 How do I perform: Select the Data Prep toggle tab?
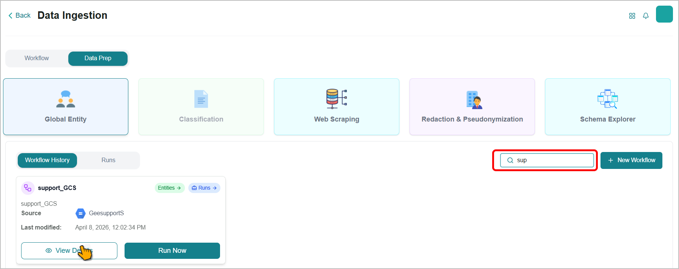tap(98, 58)
